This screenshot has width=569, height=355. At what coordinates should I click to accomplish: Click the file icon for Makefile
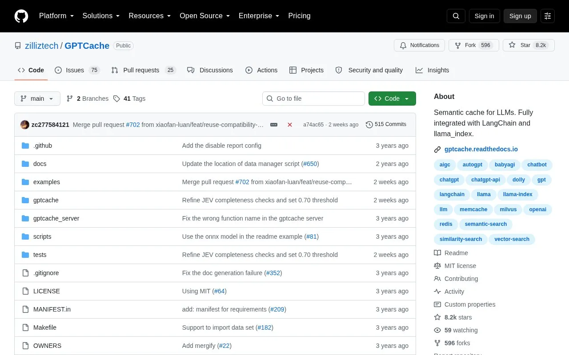(x=25, y=327)
